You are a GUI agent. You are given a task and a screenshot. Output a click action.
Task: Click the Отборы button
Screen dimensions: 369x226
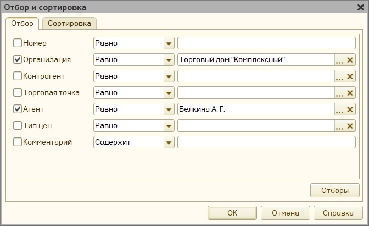click(335, 191)
